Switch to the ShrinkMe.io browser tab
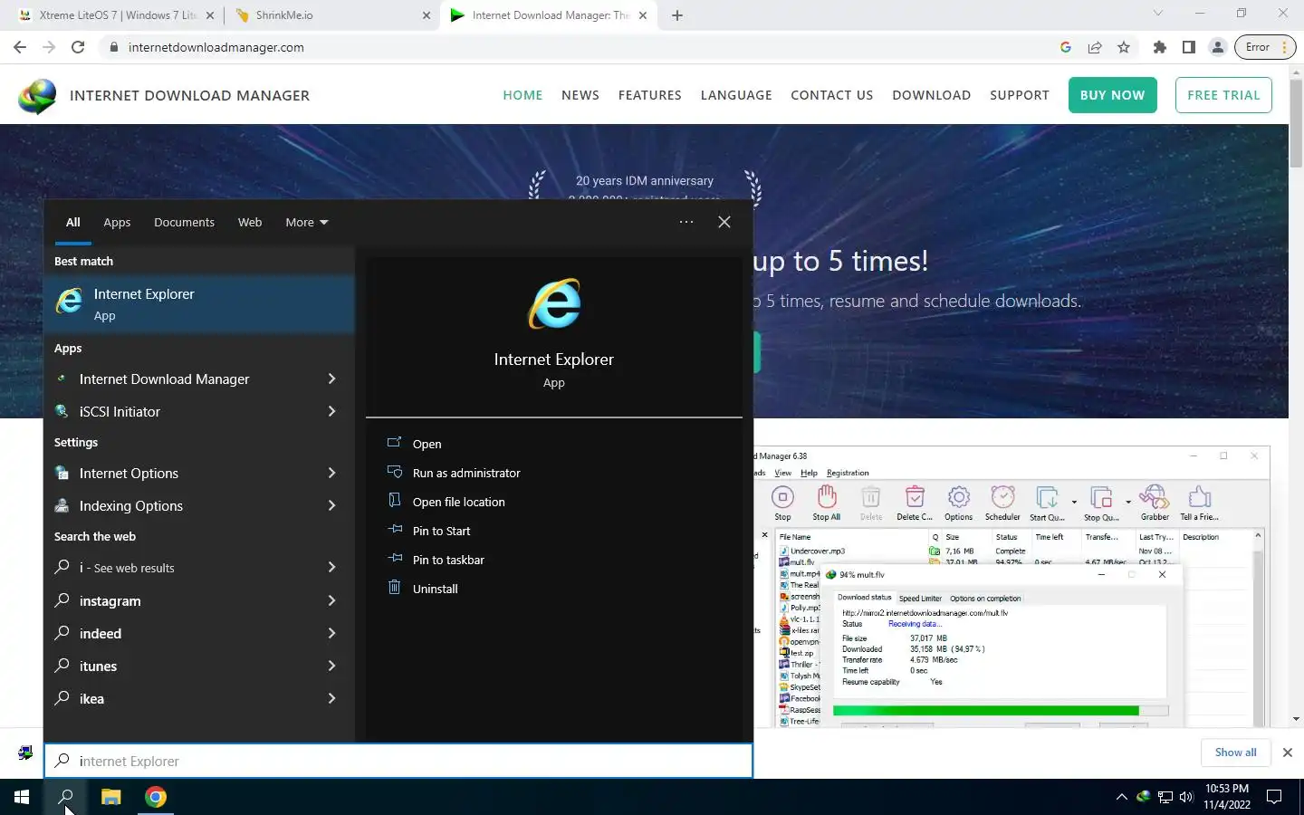Viewport: 1304px width, 815px height. 333,15
